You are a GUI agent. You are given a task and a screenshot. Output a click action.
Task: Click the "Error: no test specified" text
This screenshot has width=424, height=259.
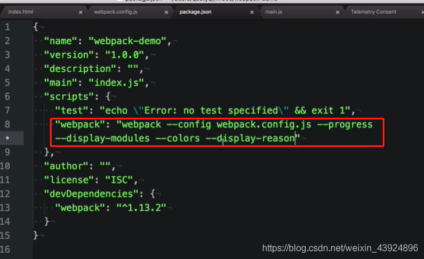[x=211, y=111]
